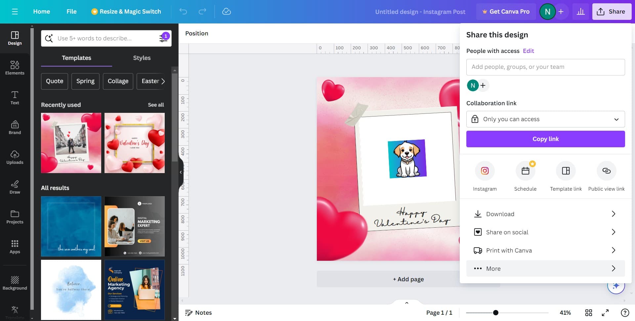
Task: Open the Elements panel in sidebar
Action: pos(15,68)
